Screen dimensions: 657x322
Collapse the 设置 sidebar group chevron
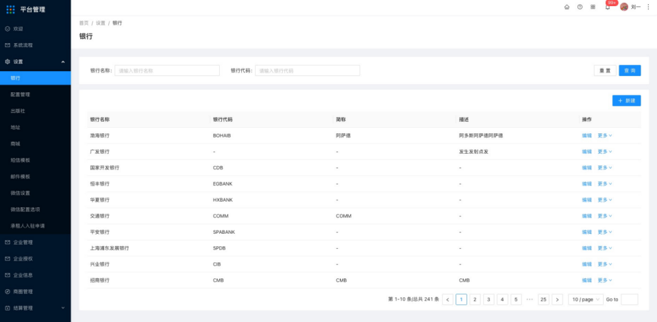coord(63,62)
